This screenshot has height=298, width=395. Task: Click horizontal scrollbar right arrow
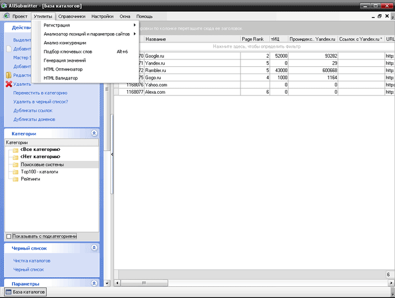pyautogui.click(x=391, y=283)
